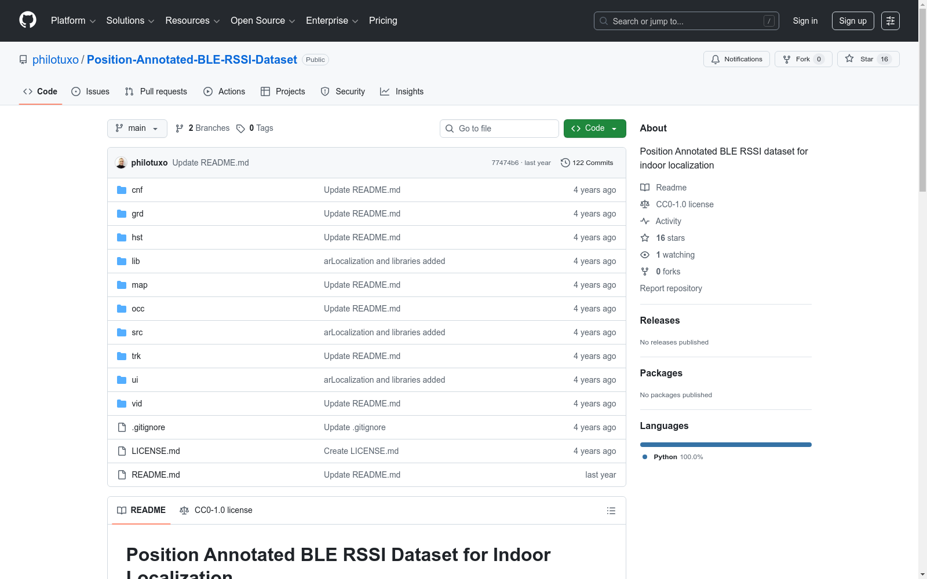Focus the Go to file field
Image resolution: width=927 pixels, height=579 pixels.
[x=499, y=129]
